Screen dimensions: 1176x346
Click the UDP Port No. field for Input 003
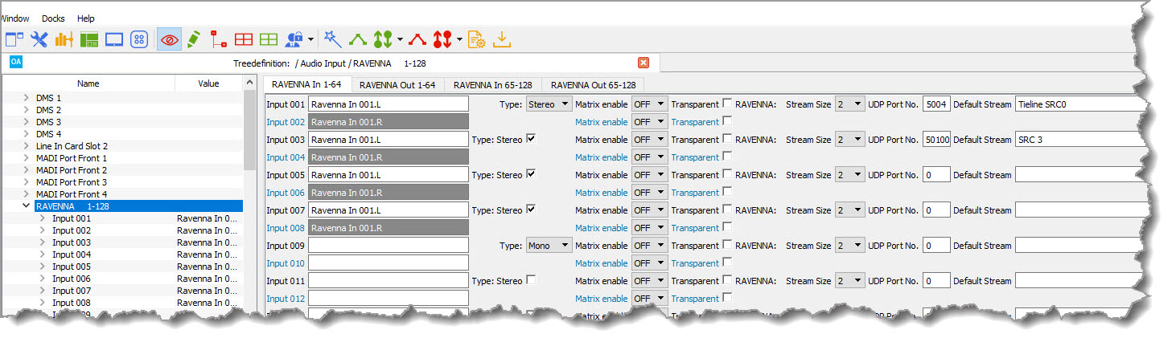[x=937, y=140]
